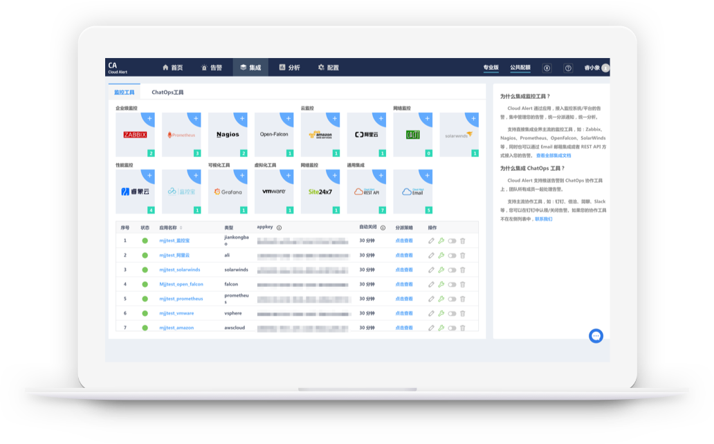Select the 睿象云 integration card logo
This screenshot has width=714, height=444.
[135, 192]
